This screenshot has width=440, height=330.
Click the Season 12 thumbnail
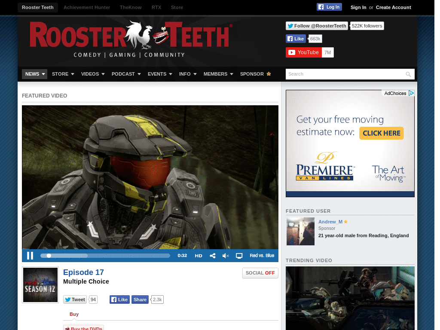(x=40, y=285)
